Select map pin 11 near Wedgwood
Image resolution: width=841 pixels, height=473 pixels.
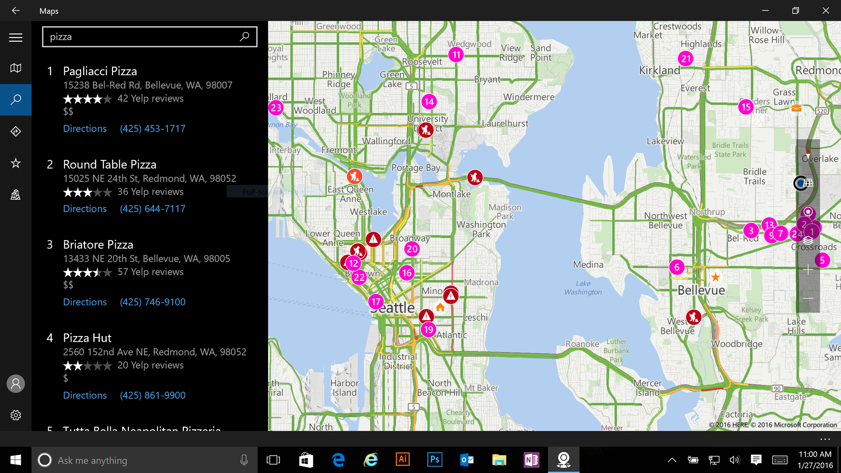[x=456, y=54]
